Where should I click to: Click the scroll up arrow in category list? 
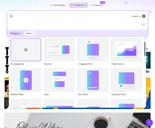pyautogui.click(x=145, y=39)
